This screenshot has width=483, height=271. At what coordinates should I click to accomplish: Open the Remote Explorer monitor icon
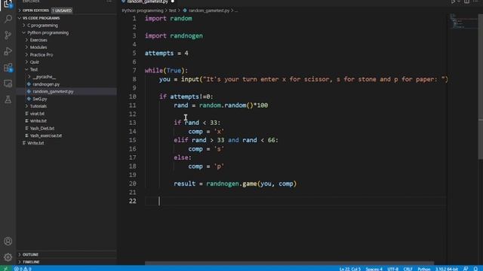click(8, 84)
